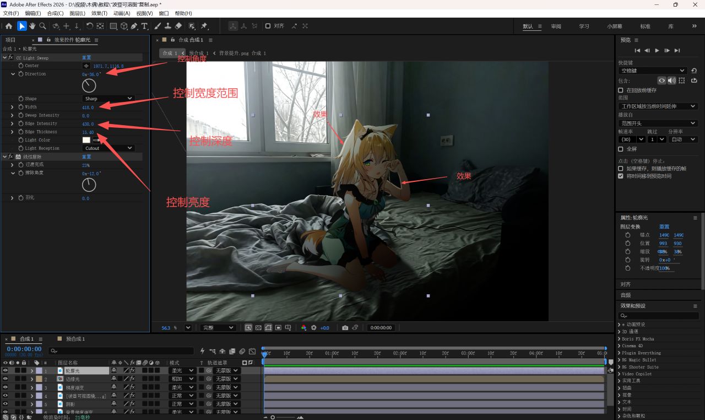Toggle video inclusion eye in Preview panel
The image size is (705, 420).
pyautogui.click(x=662, y=80)
